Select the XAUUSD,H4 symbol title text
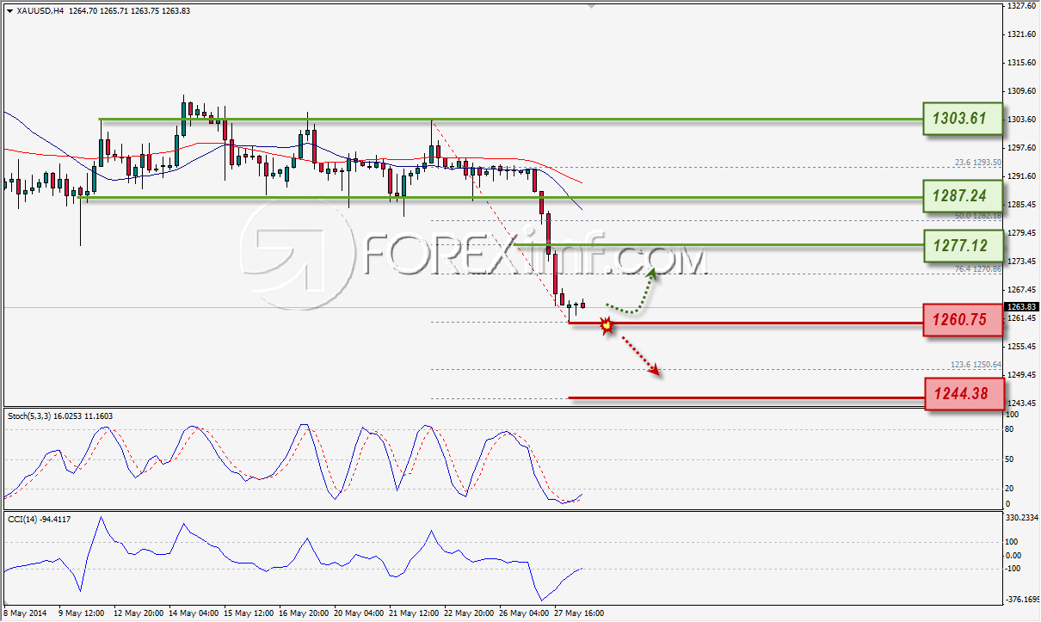 [40, 11]
